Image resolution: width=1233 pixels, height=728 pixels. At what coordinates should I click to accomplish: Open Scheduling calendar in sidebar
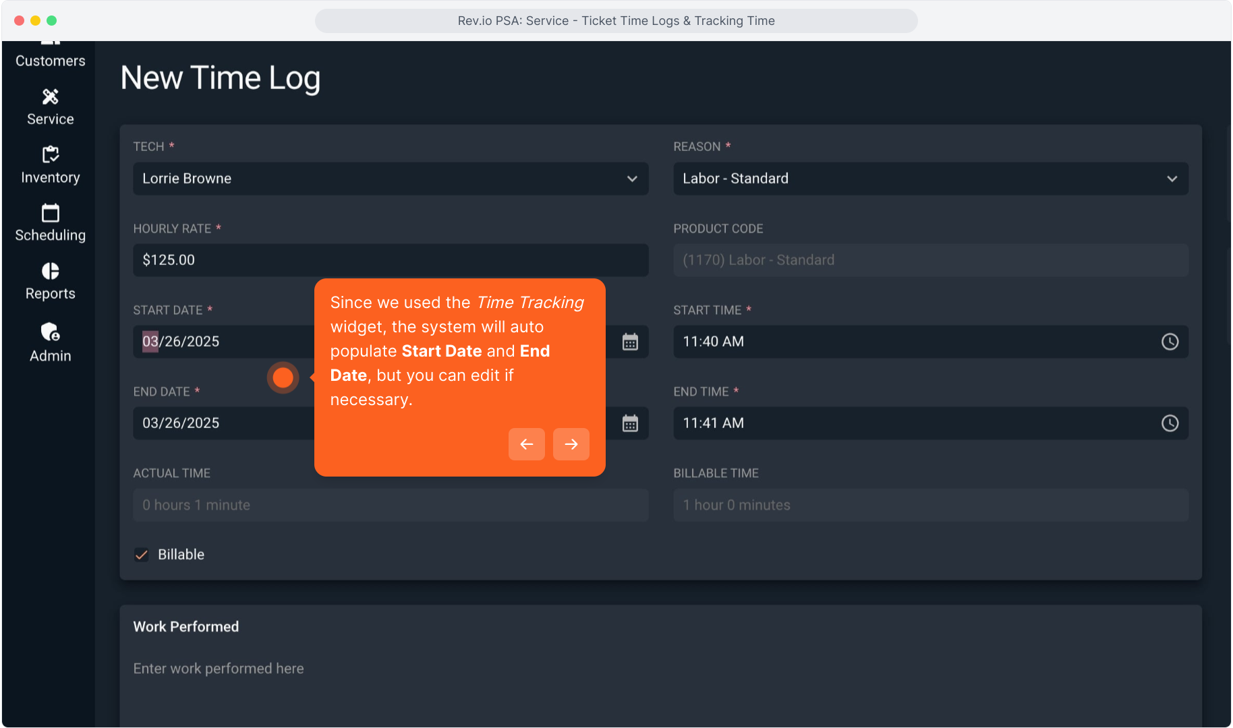tap(50, 224)
